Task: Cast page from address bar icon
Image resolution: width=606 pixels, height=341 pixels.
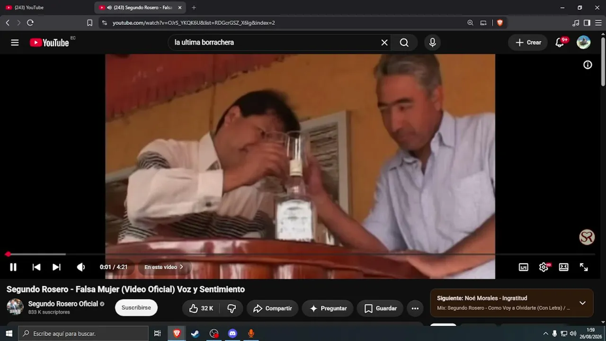Action: pos(483,23)
